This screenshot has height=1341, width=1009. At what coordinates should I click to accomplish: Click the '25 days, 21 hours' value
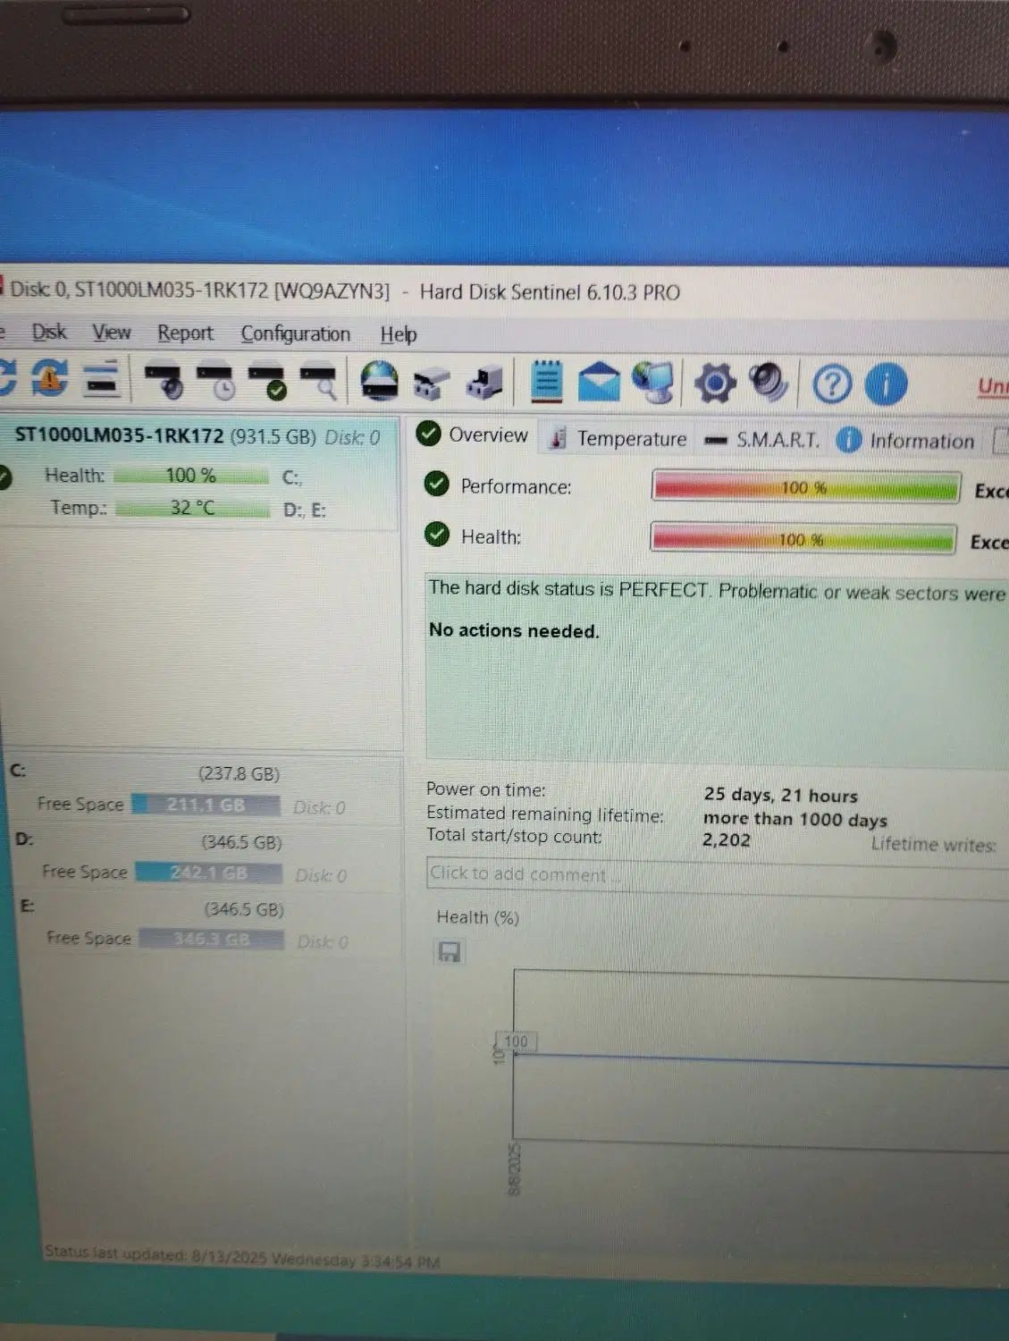pos(780,795)
